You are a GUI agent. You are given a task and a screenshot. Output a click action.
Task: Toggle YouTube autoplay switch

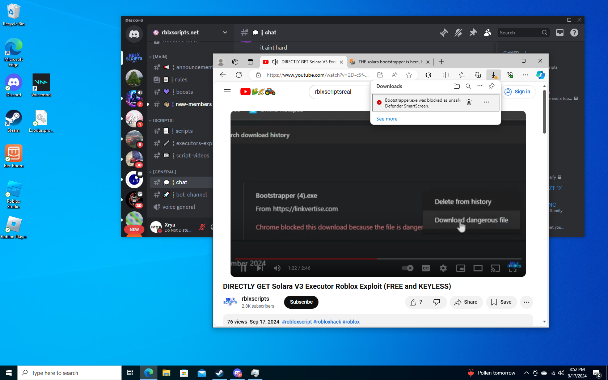click(x=408, y=268)
